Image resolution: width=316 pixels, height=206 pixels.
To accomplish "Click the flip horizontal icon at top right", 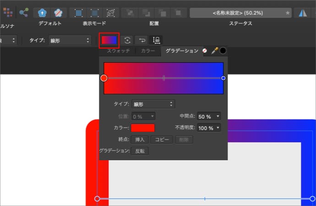I will pos(303,13).
